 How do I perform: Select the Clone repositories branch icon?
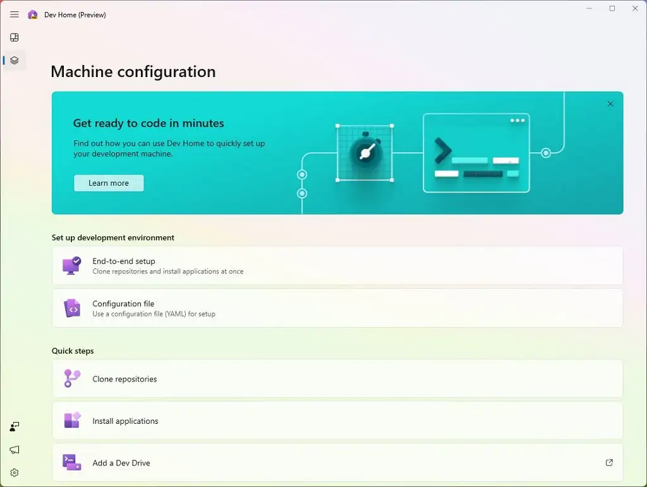71,378
